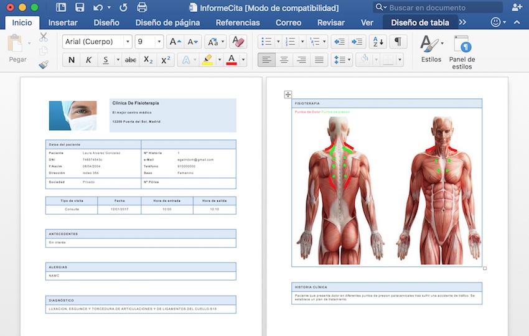Open the Panel de estilos
The height and width of the screenshot is (336, 529).
point(462,52)
